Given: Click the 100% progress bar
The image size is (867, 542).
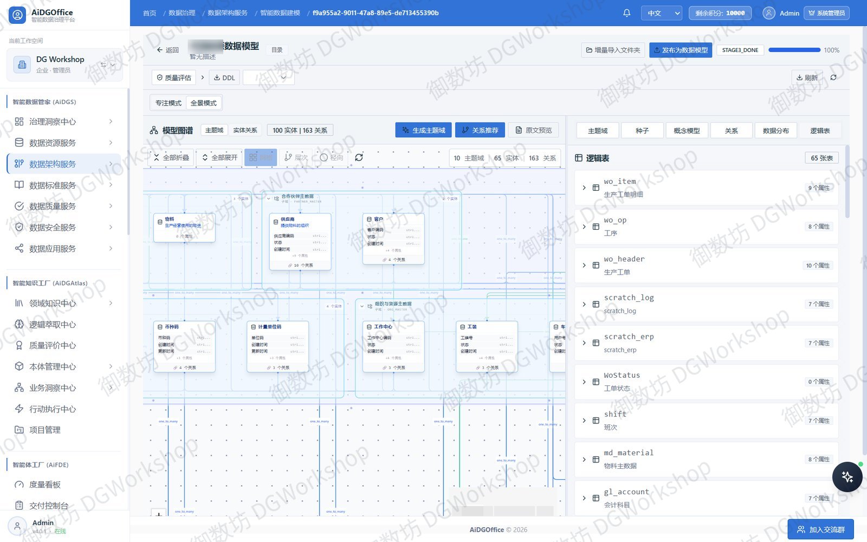Looking at the screenshot, I should pyautogui.click(x=794, y=50).
